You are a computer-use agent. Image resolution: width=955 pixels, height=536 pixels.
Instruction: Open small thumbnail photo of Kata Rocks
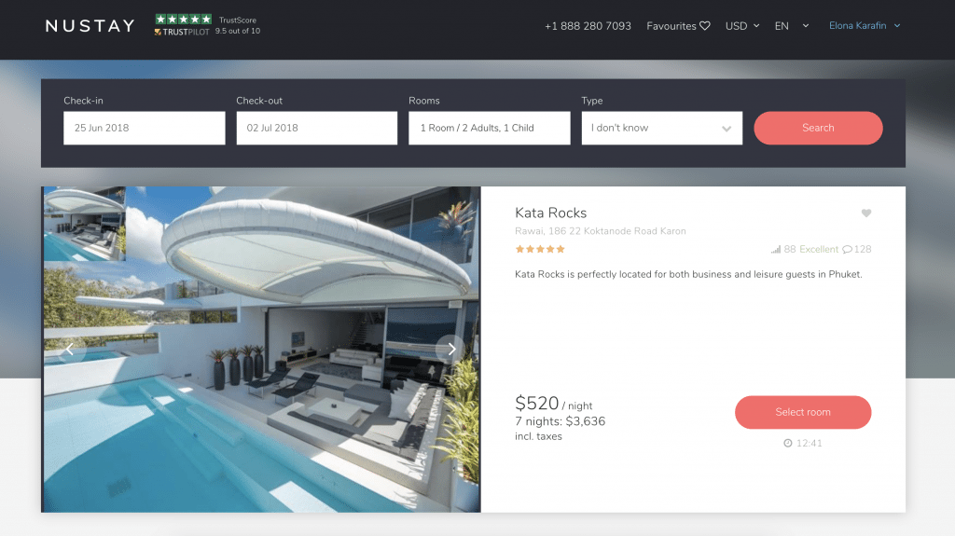point(85,224)
